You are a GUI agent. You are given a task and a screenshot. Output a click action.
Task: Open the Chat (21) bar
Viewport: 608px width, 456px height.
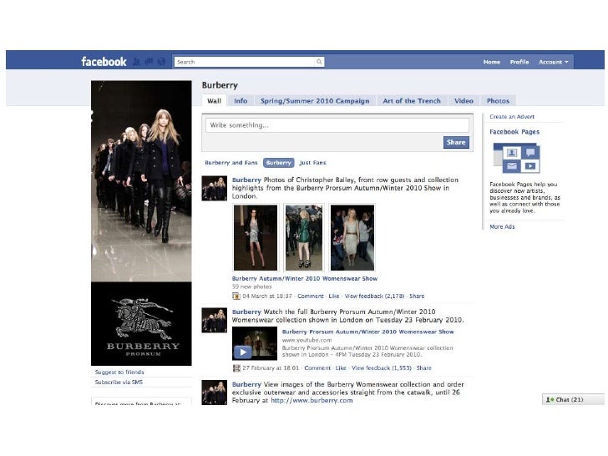pos(573,400)
